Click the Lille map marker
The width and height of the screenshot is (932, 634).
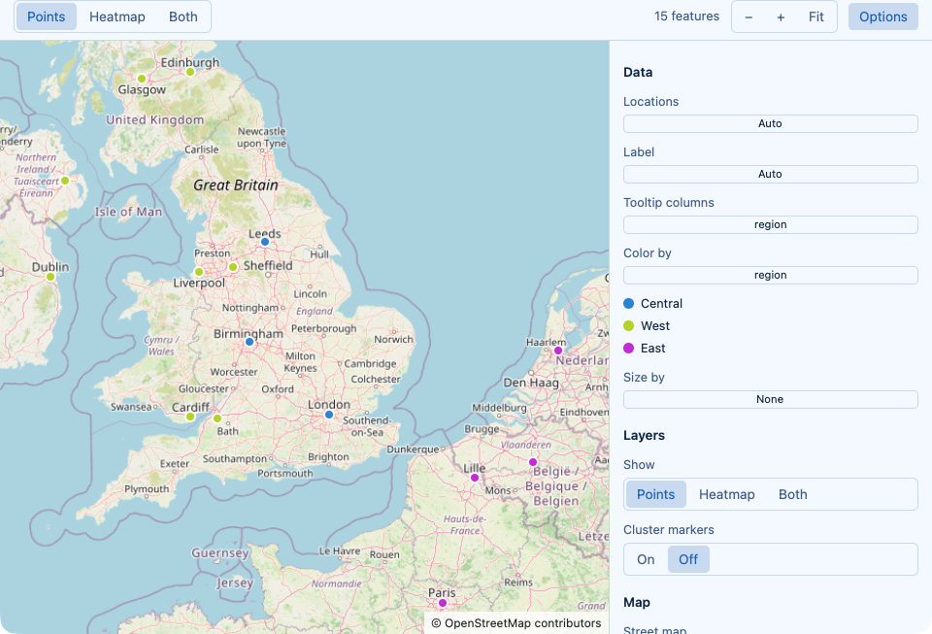[475, 478]
